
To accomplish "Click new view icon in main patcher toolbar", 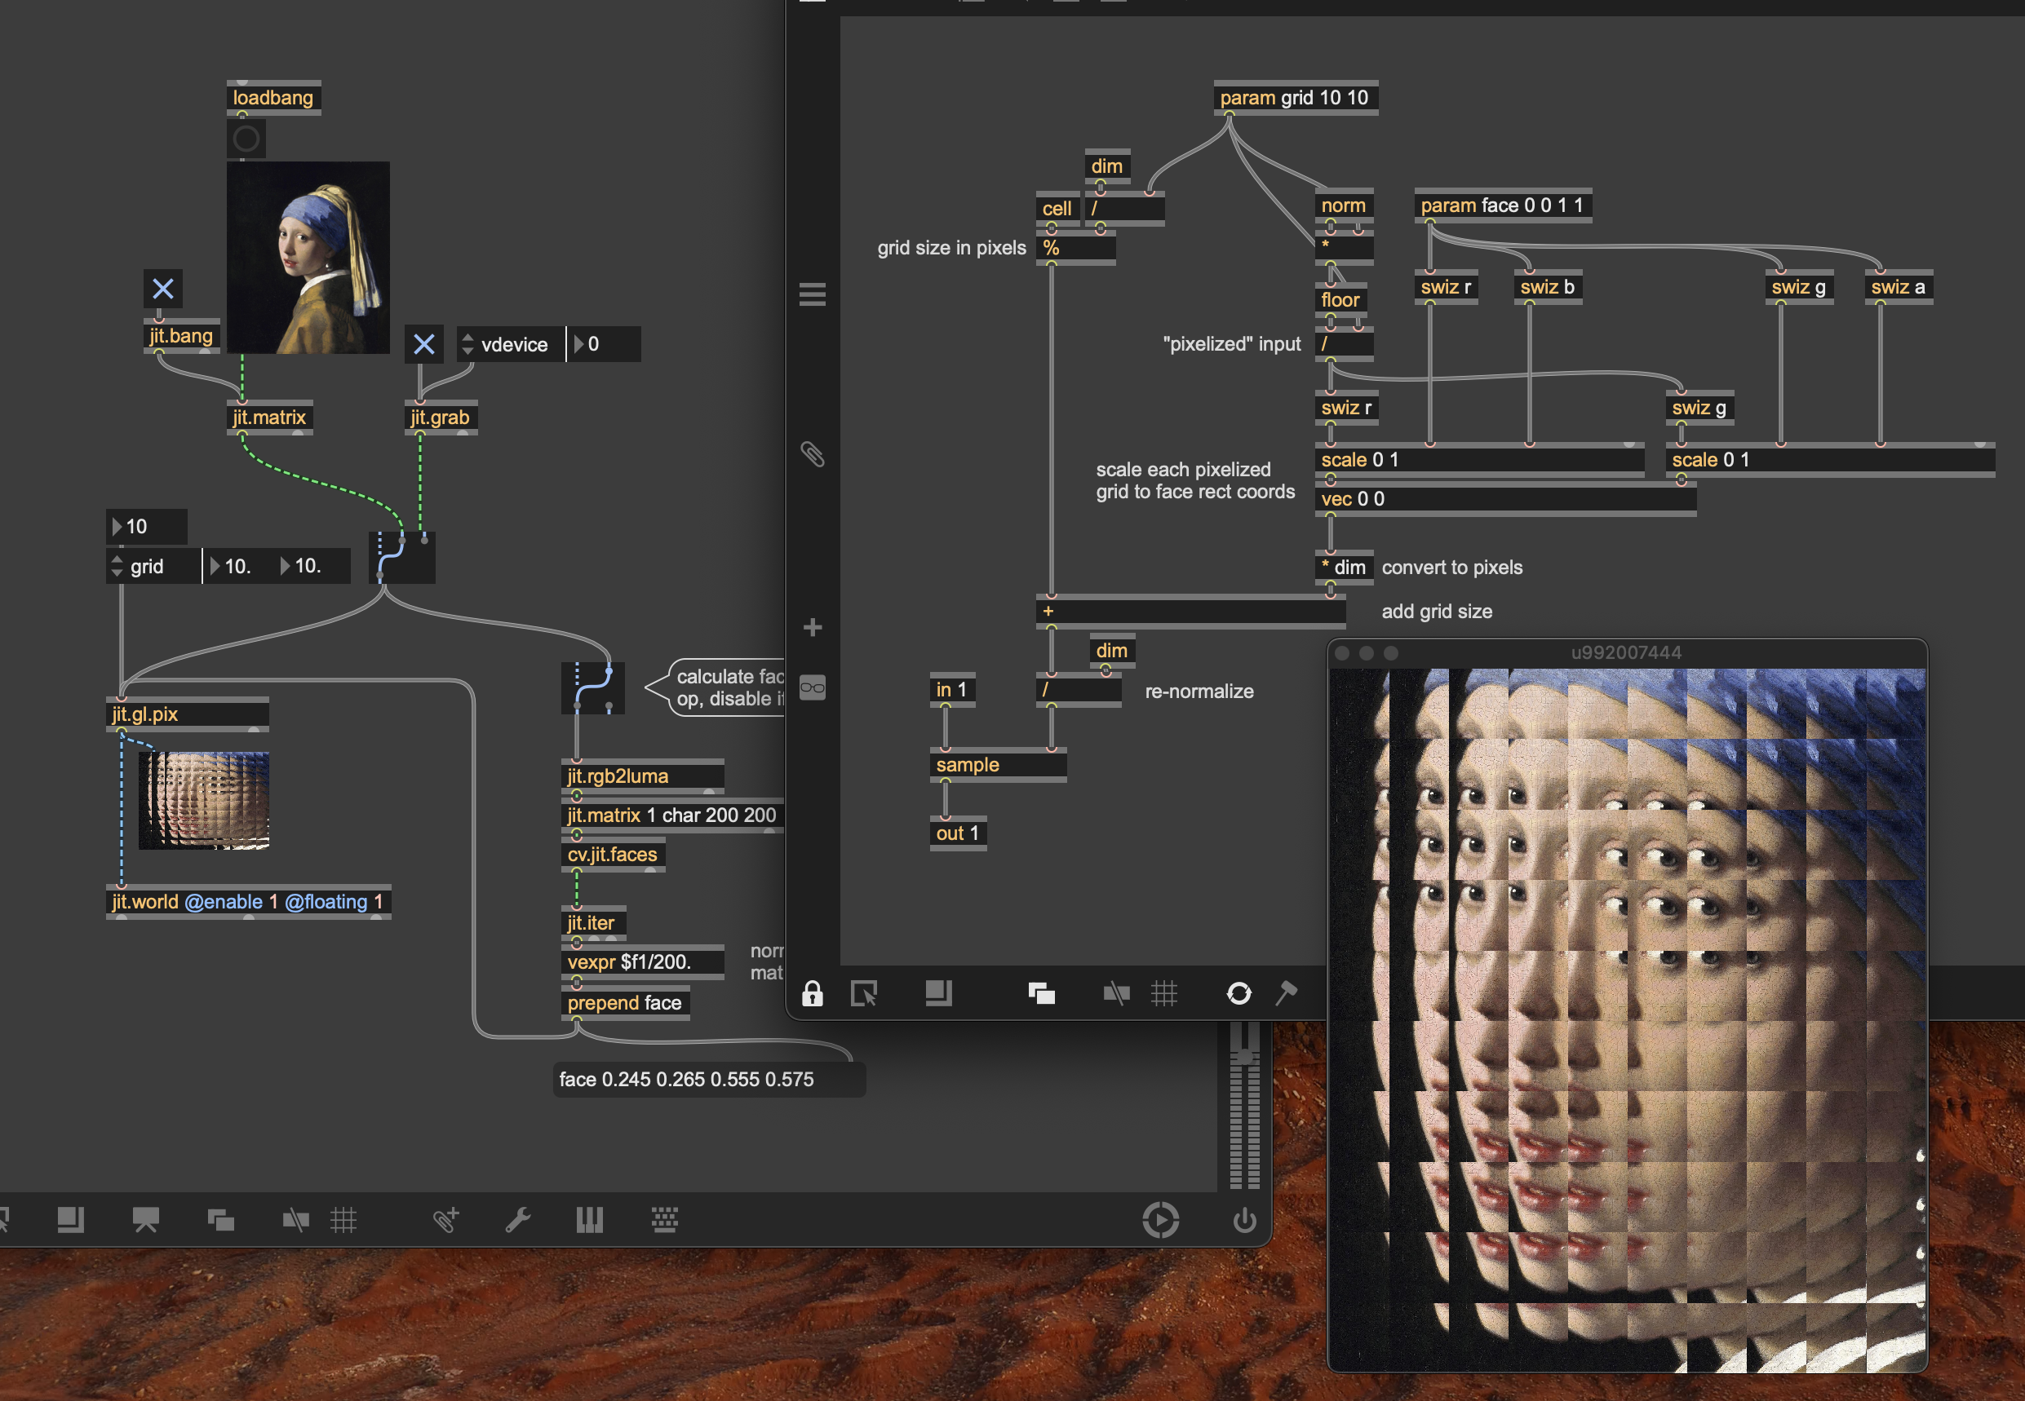I will coord(70,1219).
